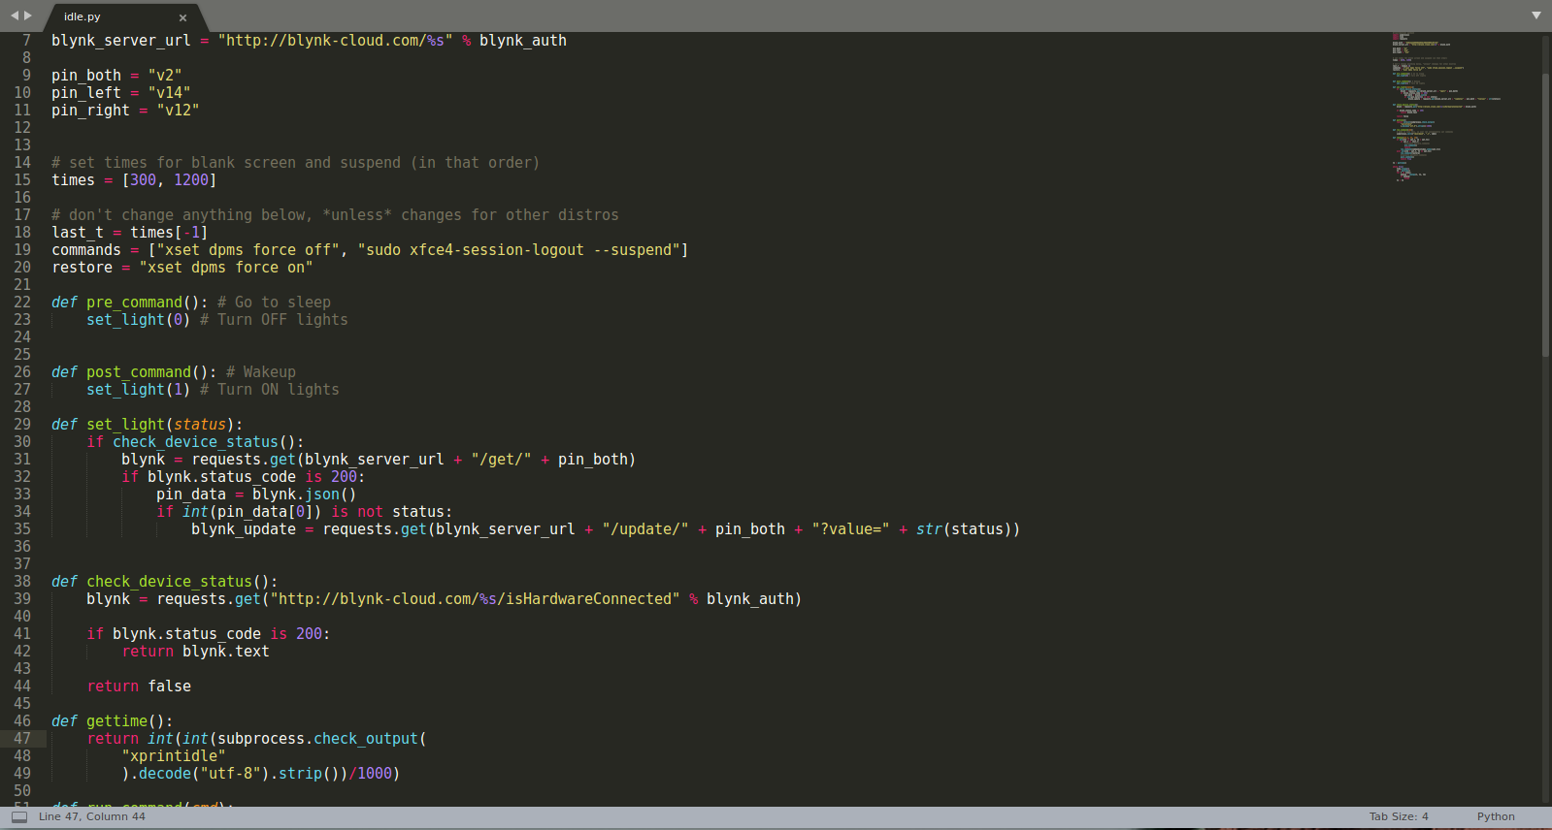Click the isHardwareConnected URL string
Screen dimensions: 1552x830
[475, 599]
